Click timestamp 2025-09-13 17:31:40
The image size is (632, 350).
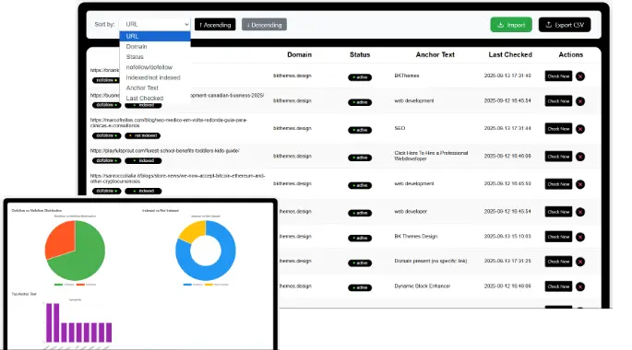[x=507, y=76]
